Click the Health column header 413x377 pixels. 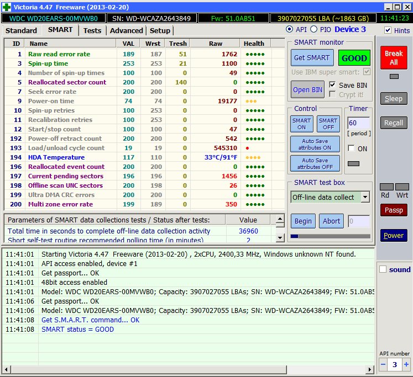(255, 44)
